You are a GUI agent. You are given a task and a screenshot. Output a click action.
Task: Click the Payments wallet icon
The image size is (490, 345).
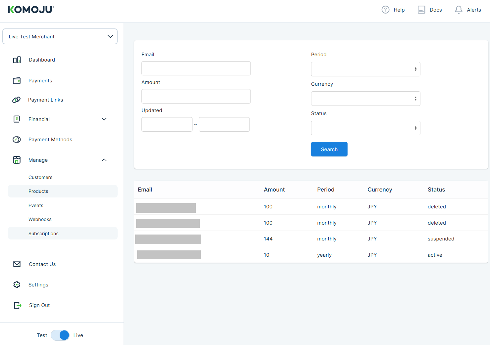coord(17,81)
